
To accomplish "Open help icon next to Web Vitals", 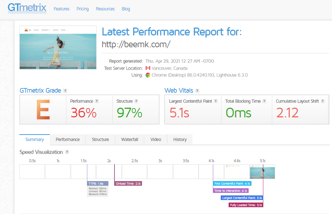I will point(197,91).
